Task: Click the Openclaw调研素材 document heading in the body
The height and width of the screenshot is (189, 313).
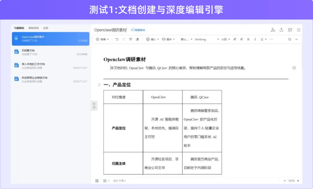Action: coord(125,59)
